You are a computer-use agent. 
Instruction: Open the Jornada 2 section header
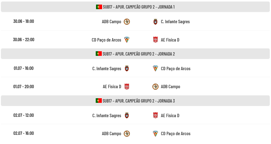(135, 54)
